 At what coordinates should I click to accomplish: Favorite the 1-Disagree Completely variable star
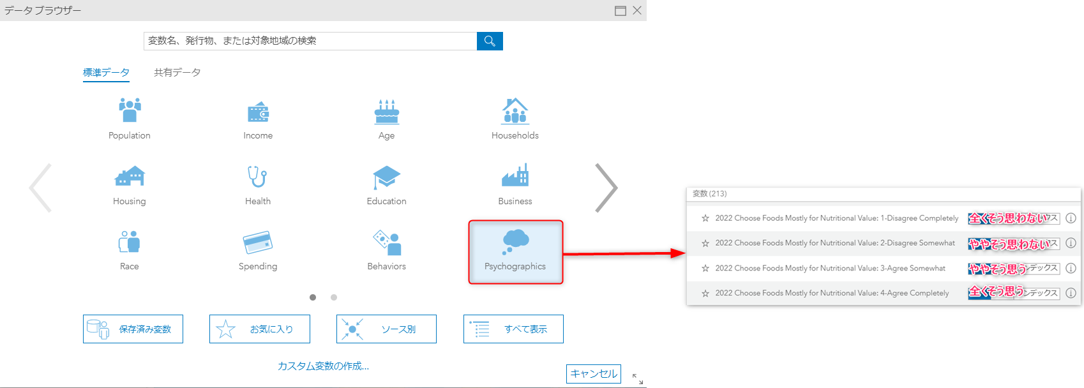(x=705, y=218)
